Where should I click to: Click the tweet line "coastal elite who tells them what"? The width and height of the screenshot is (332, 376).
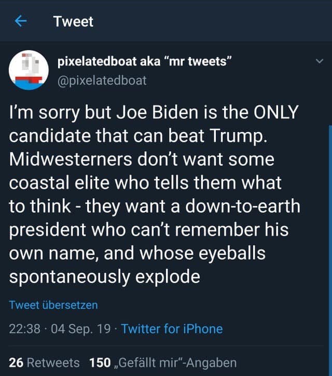(145, 182)
